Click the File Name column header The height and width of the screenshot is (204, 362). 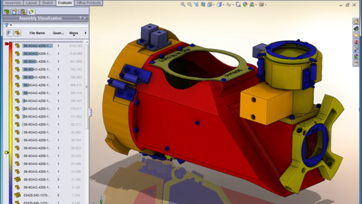[x=37, y=33]
